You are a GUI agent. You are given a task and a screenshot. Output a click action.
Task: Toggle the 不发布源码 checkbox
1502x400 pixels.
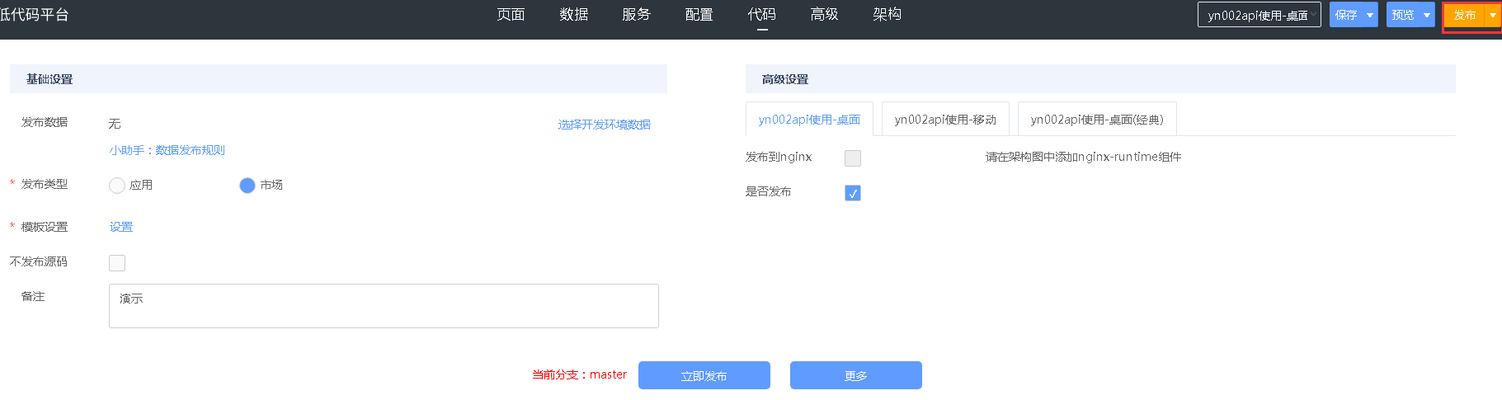[117, 263]
